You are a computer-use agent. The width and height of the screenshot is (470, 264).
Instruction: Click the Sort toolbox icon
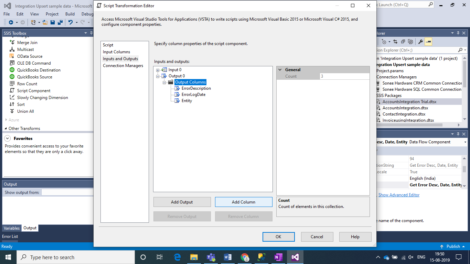click(x=12, y=104)
